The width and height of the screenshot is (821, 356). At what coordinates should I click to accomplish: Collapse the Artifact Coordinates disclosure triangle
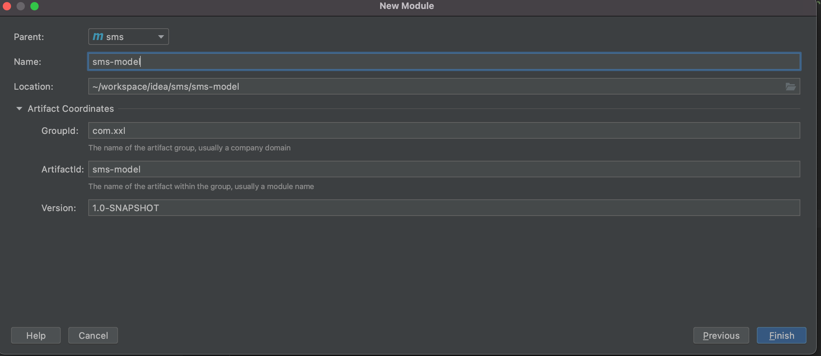pos(19,109)
